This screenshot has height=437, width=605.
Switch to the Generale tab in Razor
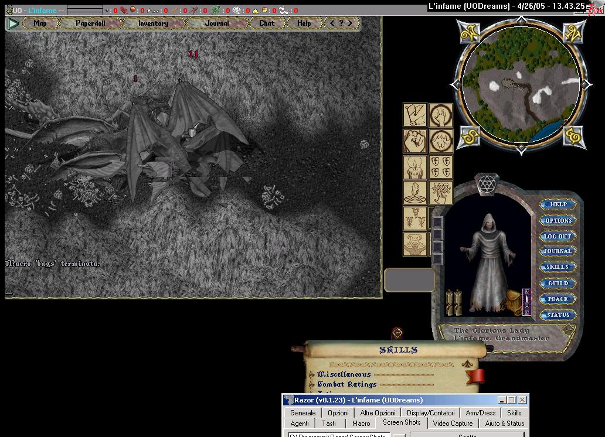(303, 413)
